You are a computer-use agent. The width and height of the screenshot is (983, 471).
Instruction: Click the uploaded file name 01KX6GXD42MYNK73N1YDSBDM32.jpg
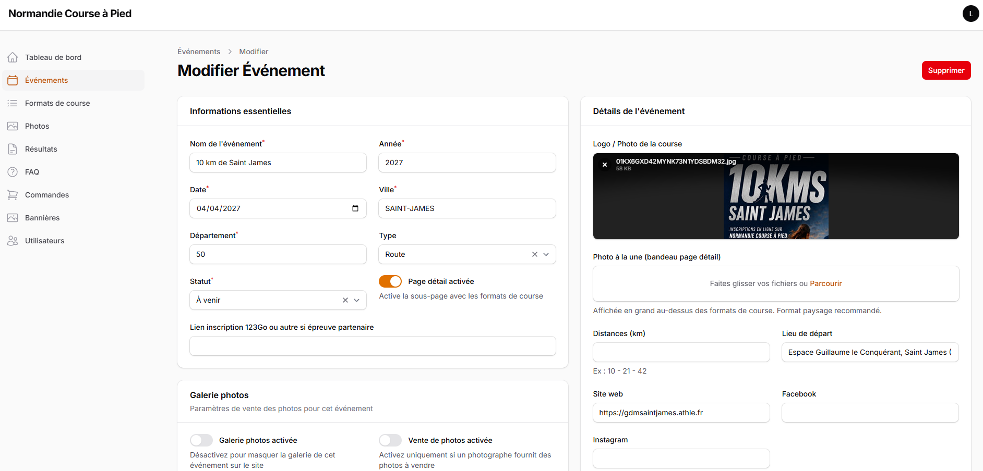676,162
